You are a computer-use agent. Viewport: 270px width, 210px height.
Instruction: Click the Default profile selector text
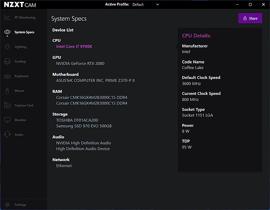(x=138, y=5)
